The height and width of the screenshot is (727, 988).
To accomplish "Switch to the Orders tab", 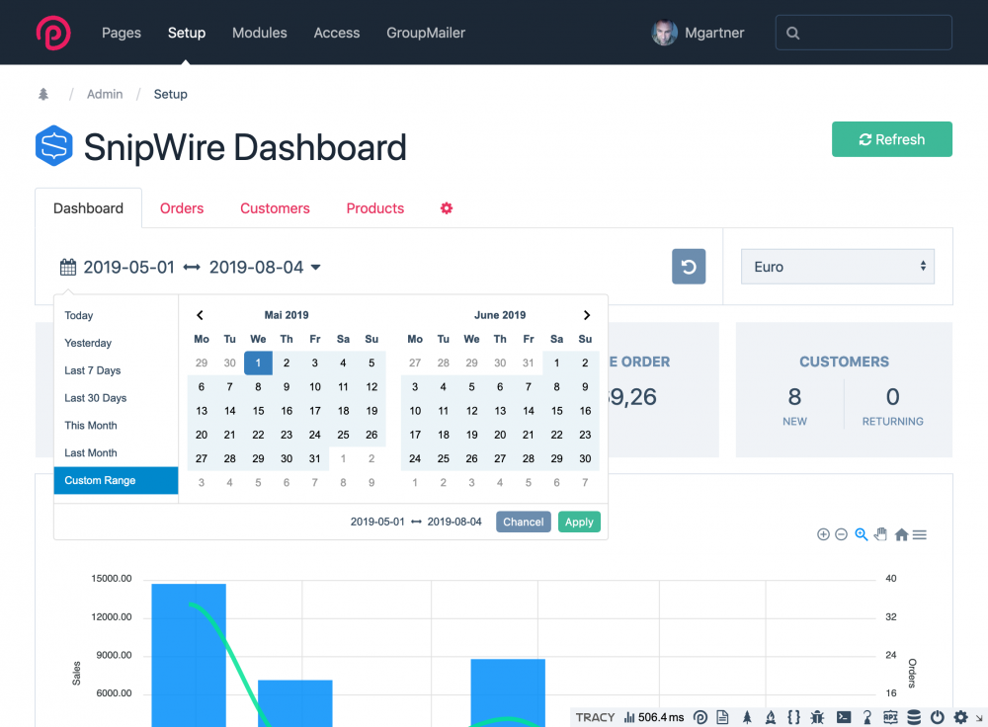I will click(x=182, y=208).
